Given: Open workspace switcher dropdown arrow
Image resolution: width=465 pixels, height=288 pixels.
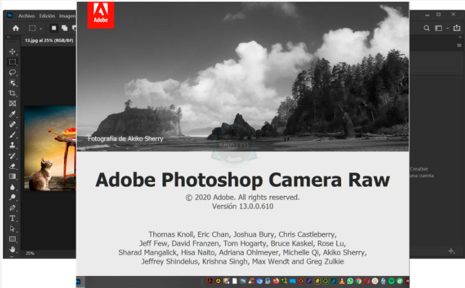Looking at the screenshot, I should [447, 28].
